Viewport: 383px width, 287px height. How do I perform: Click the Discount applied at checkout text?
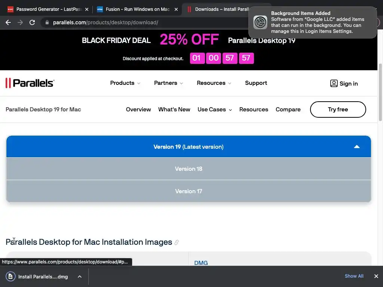(153, 59)
